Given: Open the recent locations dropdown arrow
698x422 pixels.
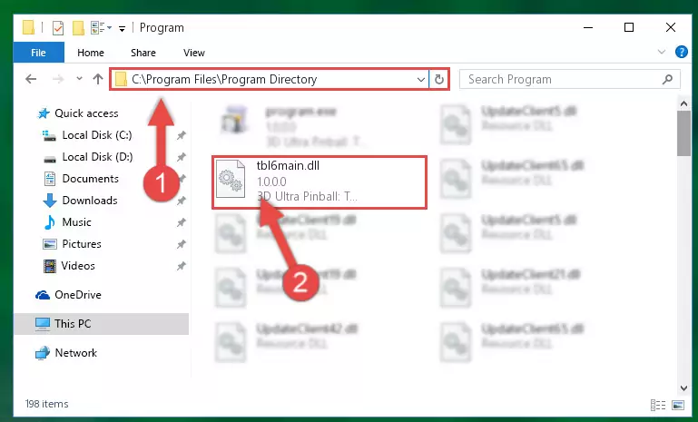Looking at the screenshot, I should 79,79.
